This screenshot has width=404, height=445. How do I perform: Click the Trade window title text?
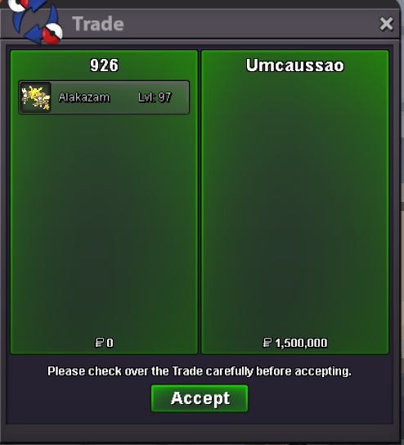[x=98, y=24]
